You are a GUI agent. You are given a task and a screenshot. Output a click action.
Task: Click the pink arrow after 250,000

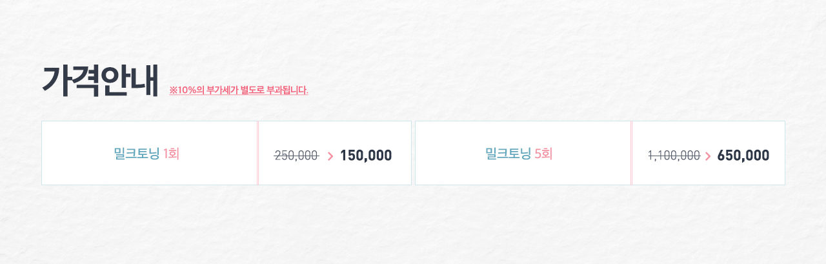coord(330,156)
